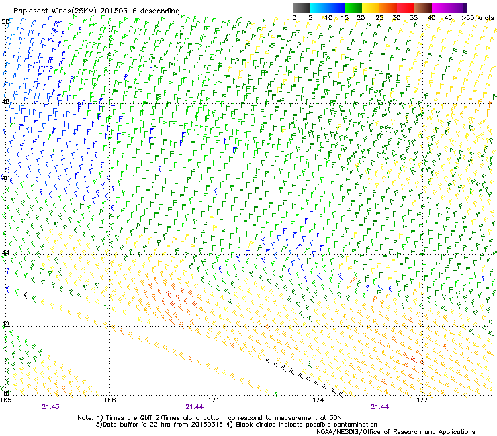Viewport: 497px width, 436px height.
Task: Click the longitude label 168
Action: click(110, 400)
